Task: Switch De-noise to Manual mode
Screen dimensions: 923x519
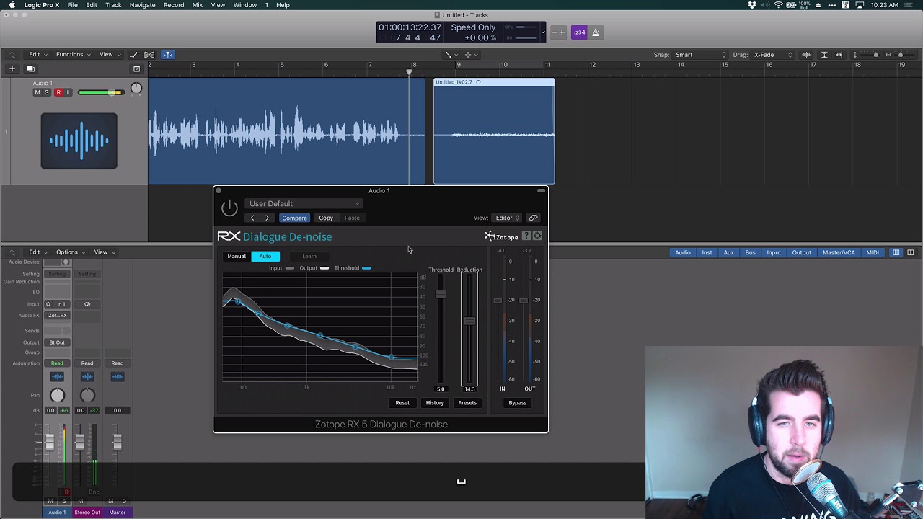Action: tap(237, 256)
